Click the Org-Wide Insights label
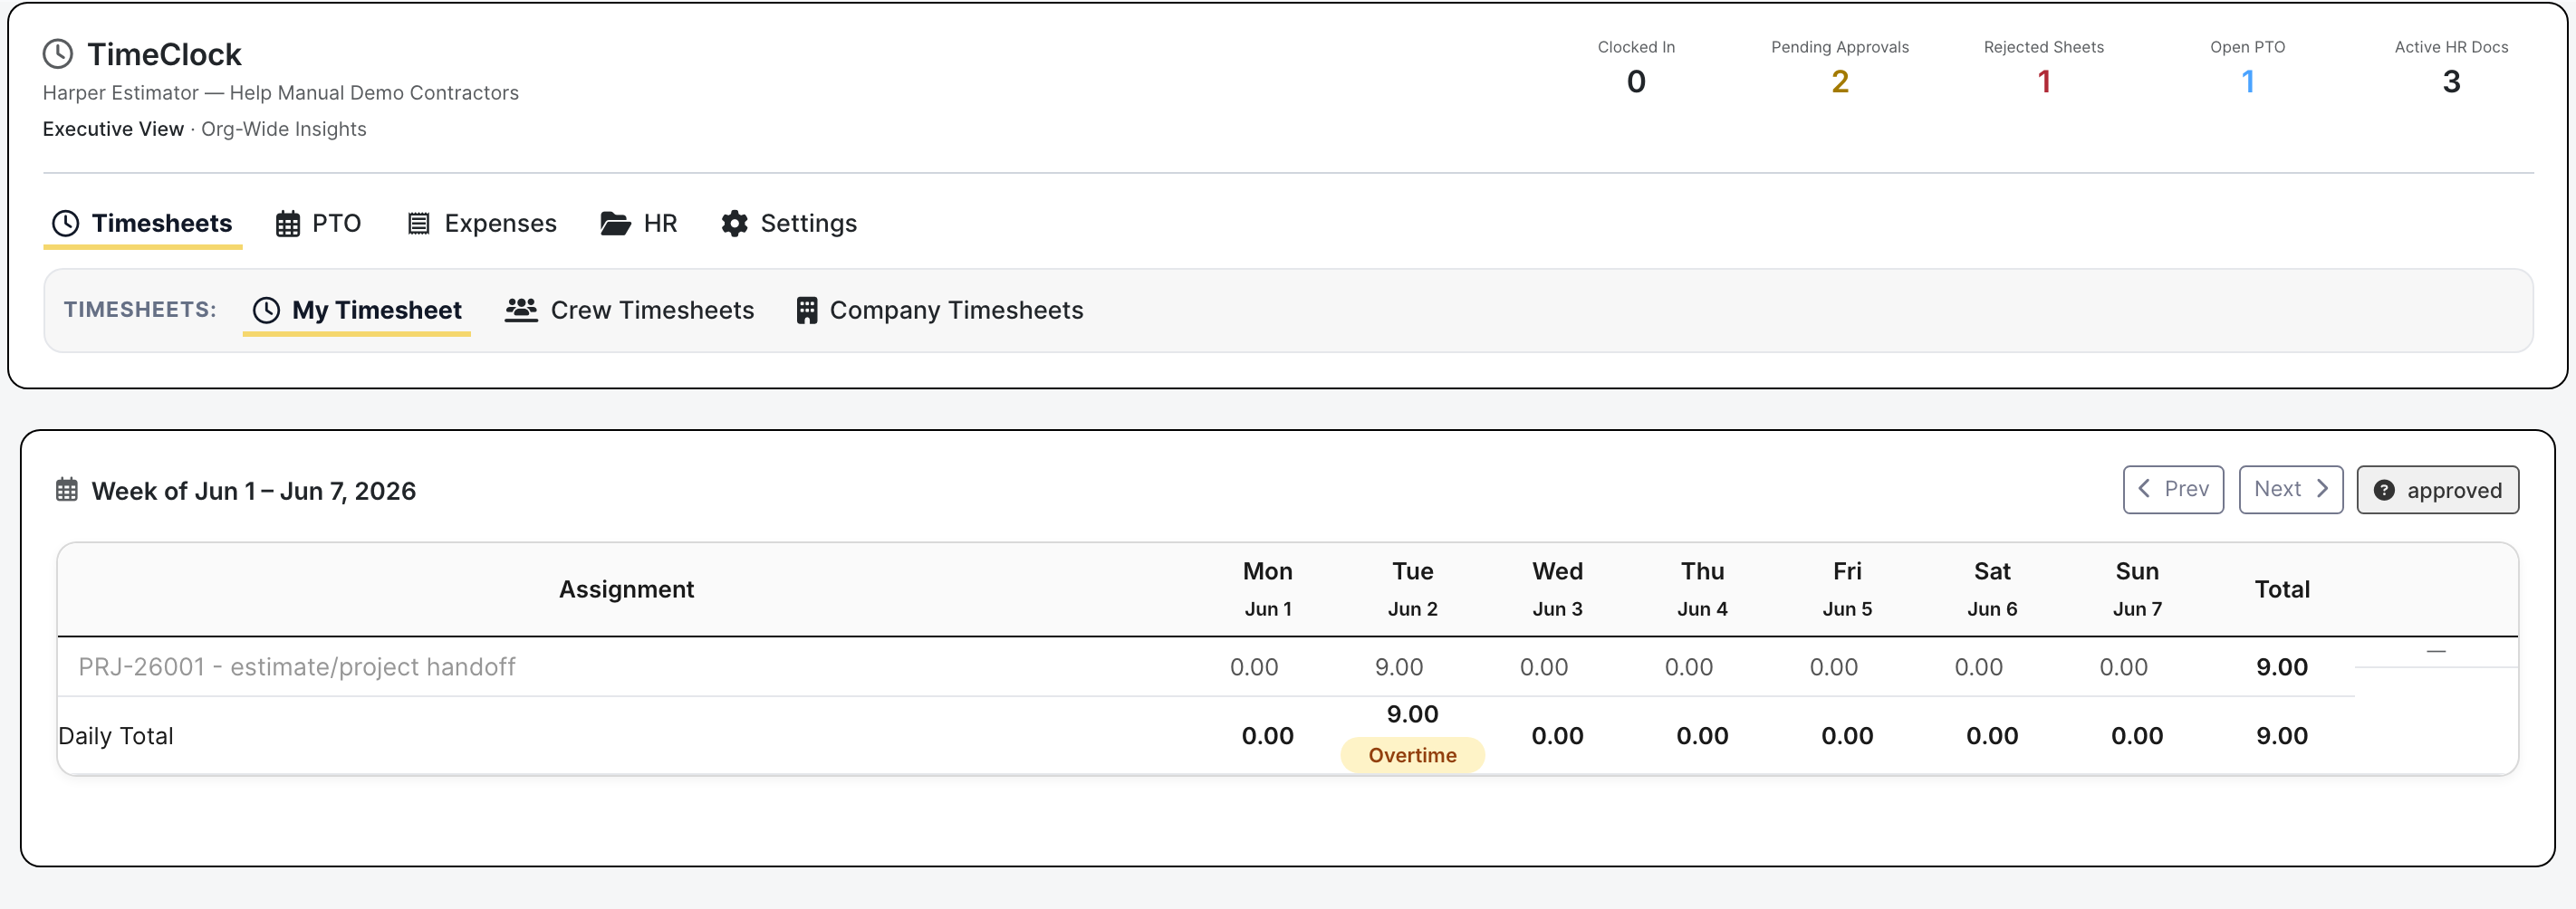2576x909 pixels. pyautogui.click(x=284, y=129)
